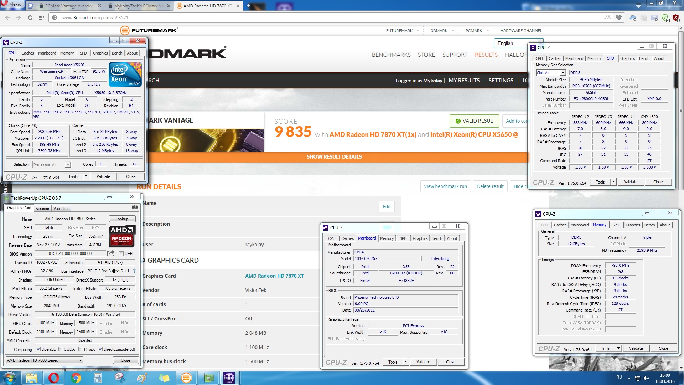Toggle the CUDA checkbox
The width and height of the screenshot is (684, 385).
[61, 349]
